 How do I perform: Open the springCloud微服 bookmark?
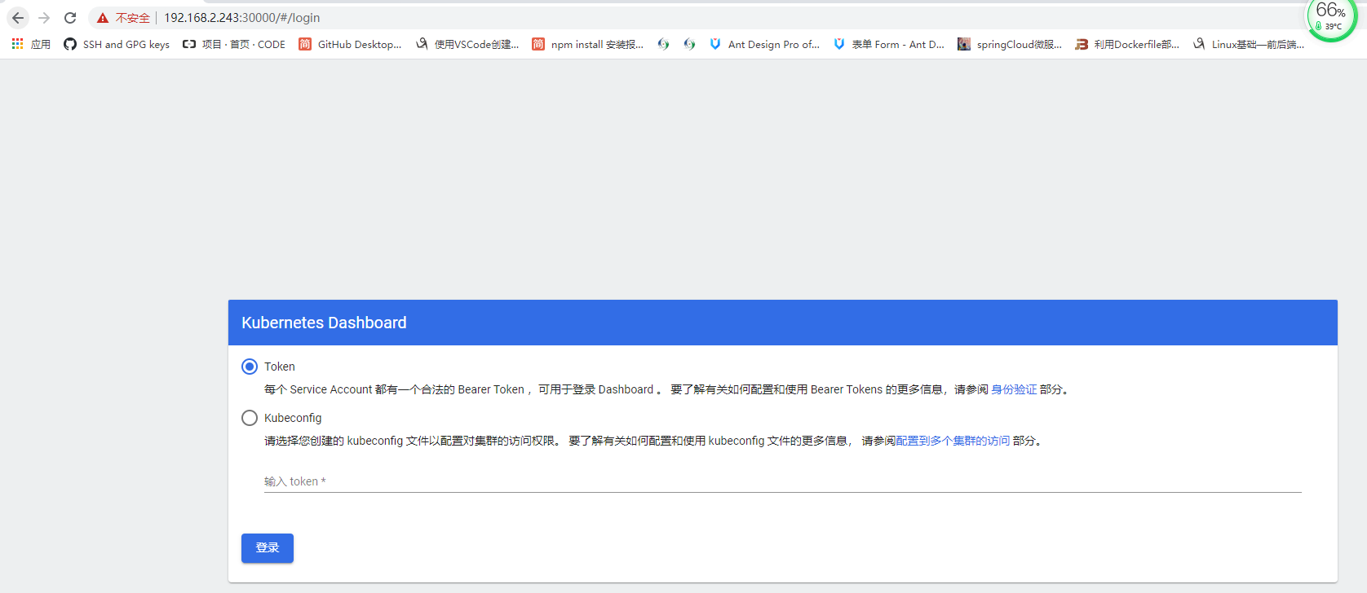click(1009, 44)
